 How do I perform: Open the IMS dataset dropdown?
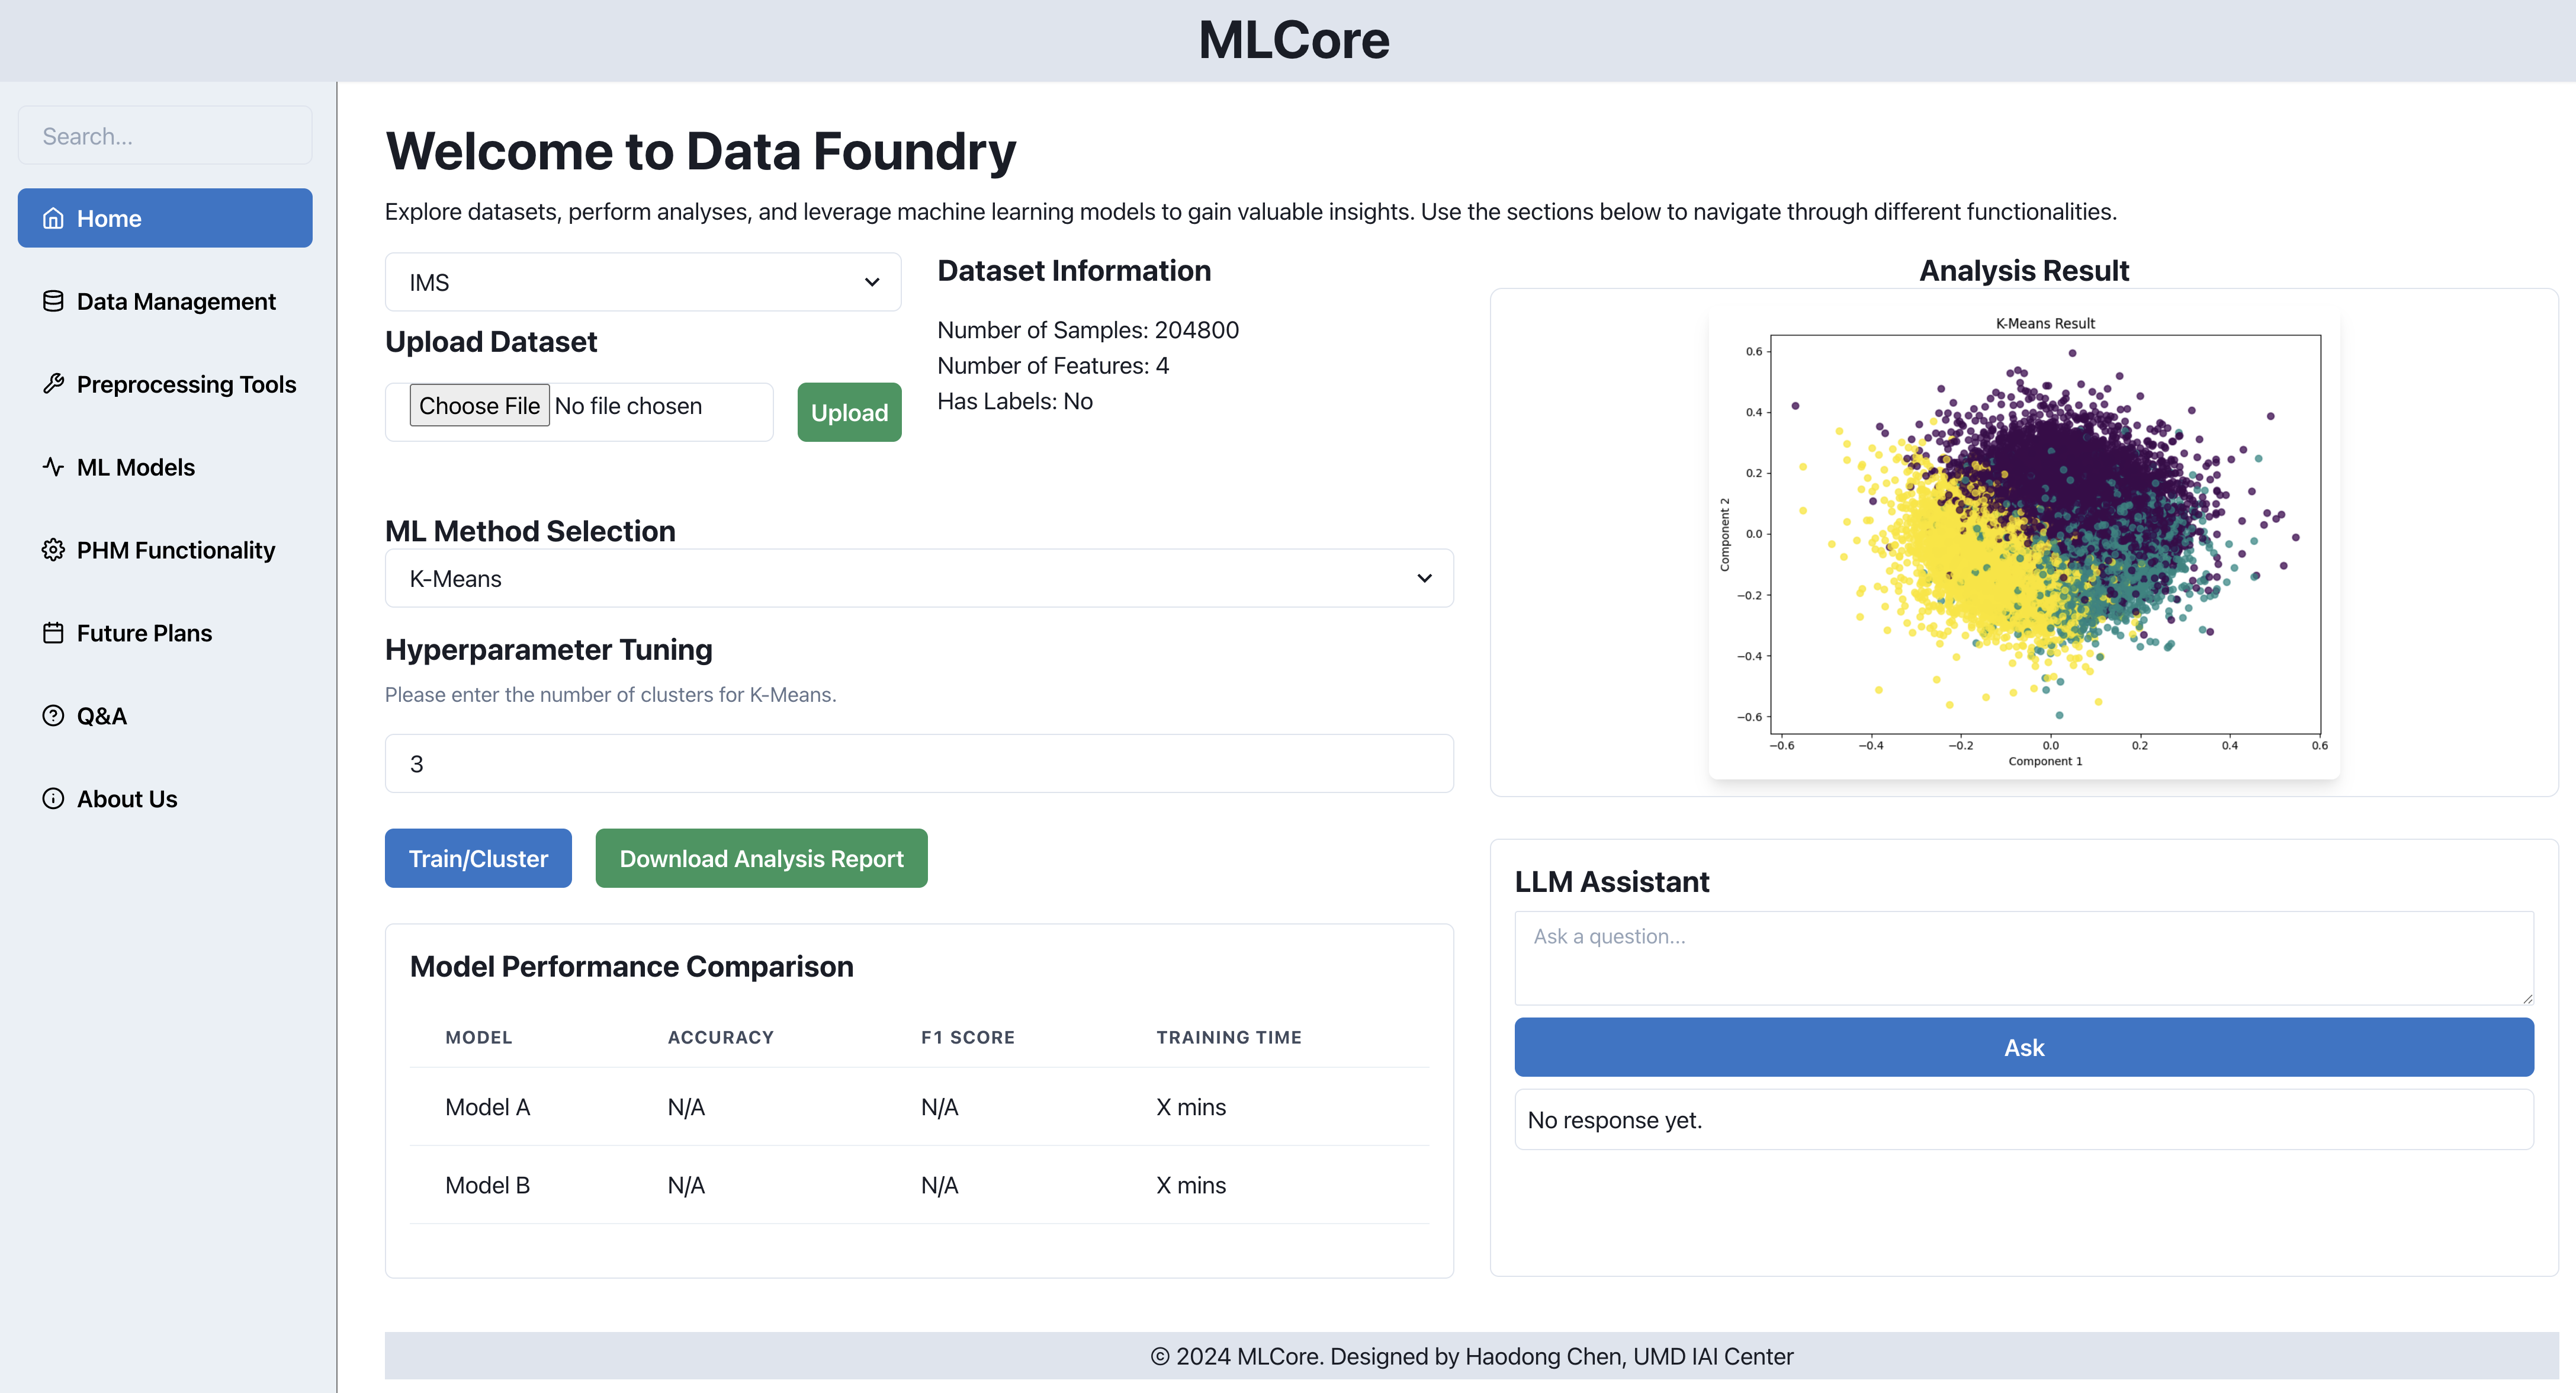643,282
